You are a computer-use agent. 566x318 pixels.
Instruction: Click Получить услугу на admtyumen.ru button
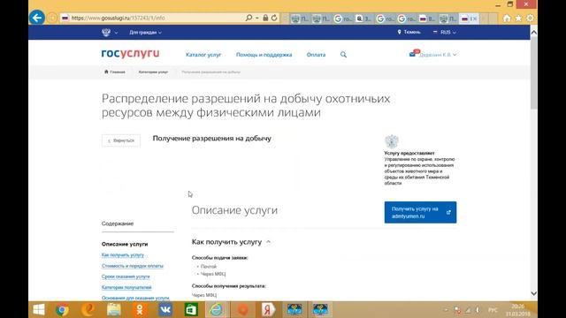coord(420,212)
